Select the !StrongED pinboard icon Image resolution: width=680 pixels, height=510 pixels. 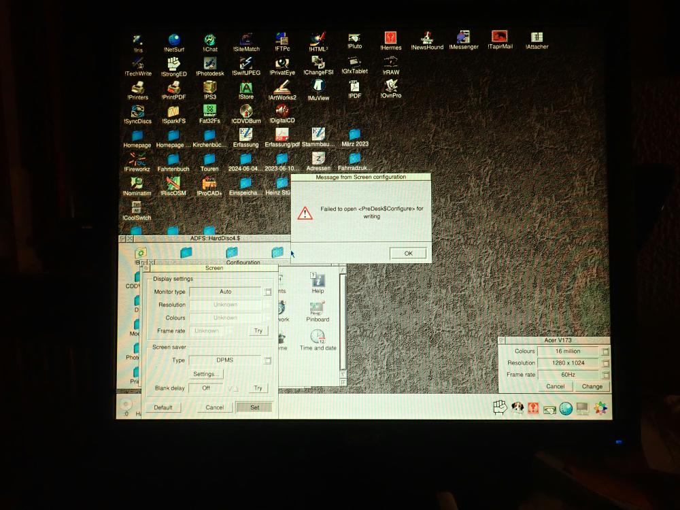point(174,67)
